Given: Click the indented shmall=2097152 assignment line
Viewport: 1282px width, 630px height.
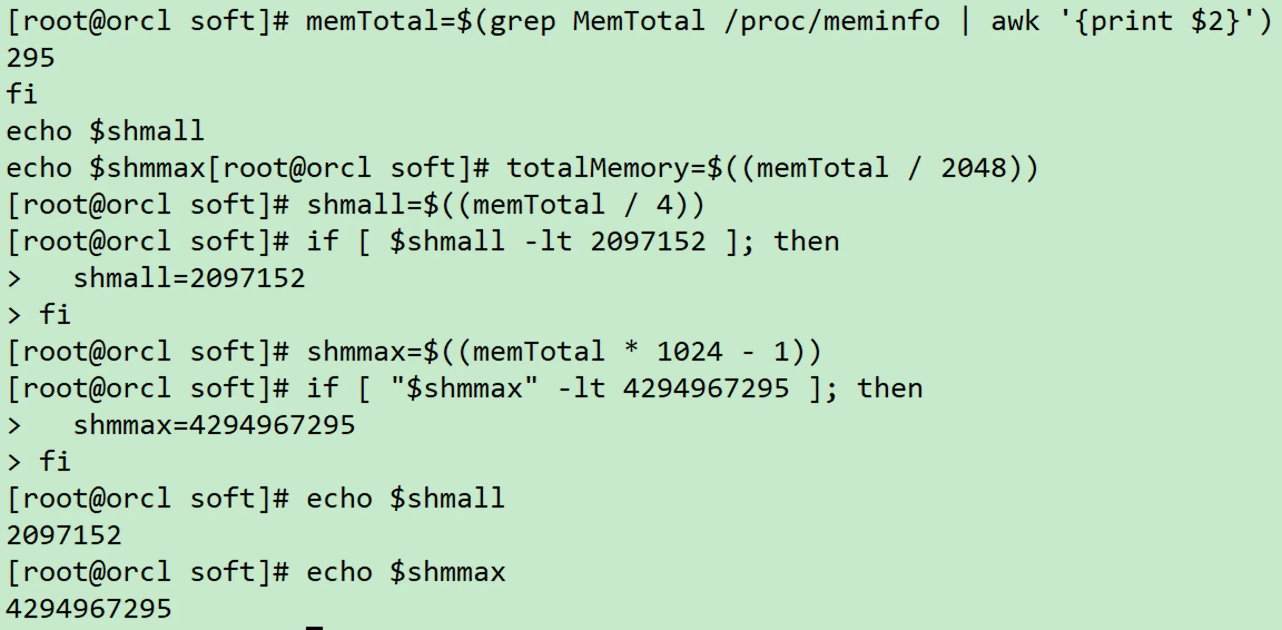Looking at the screenshot, I should (x=189, y=278).
